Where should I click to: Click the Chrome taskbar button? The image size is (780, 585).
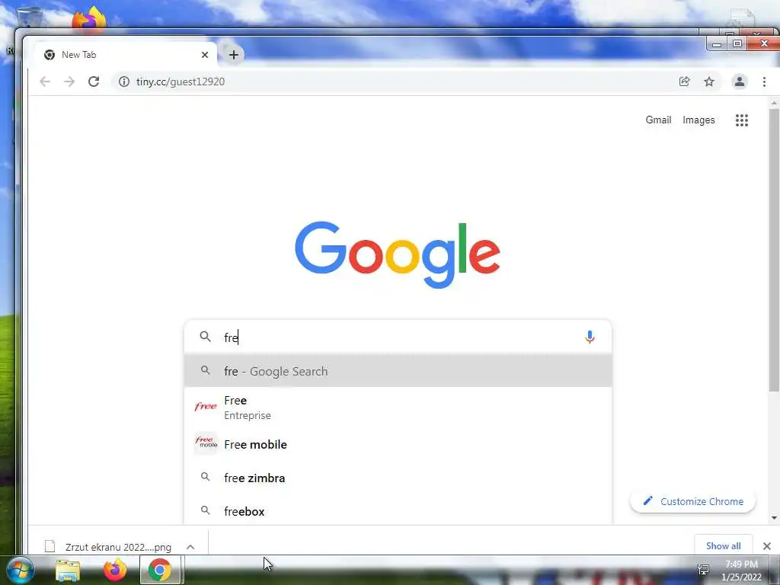[160, 570]
